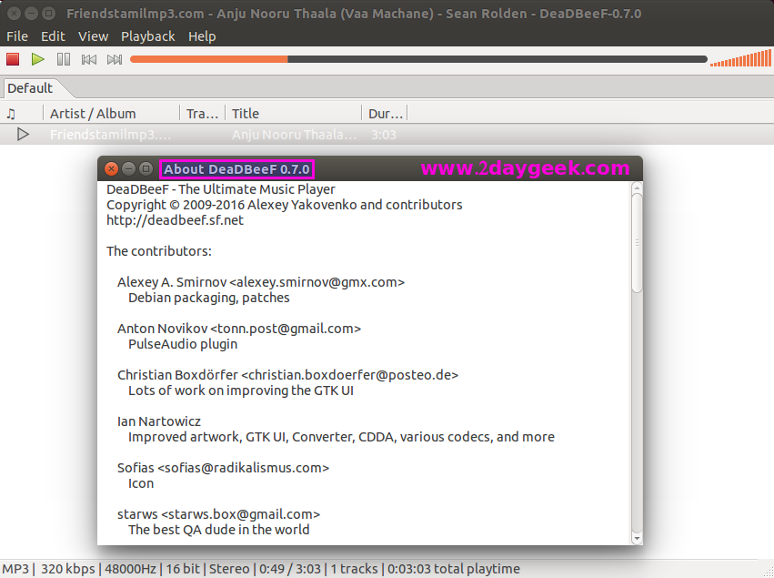The height and width of the screenshot is (578, 774).
Task: Skip to the next track
Action: [x=115, y=59]
